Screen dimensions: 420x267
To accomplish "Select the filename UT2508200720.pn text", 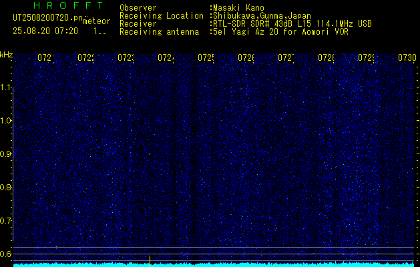I will (47, 18).
